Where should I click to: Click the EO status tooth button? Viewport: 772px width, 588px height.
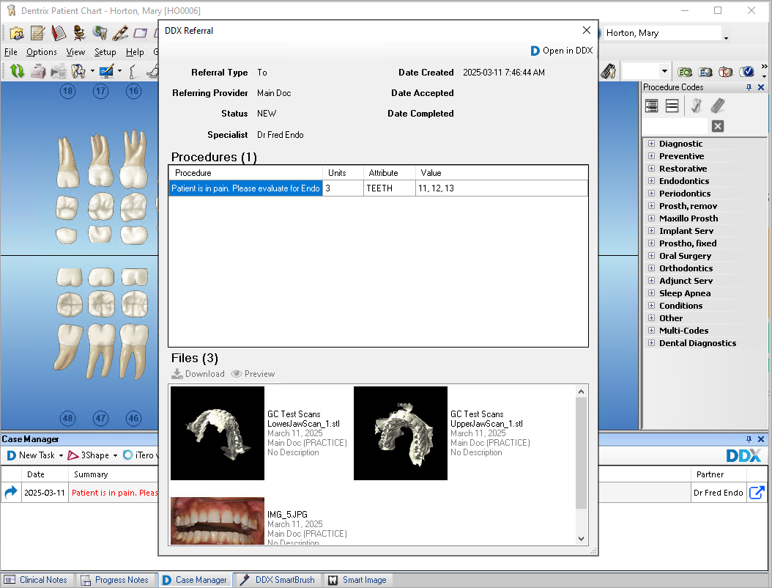tap(685, 72)
